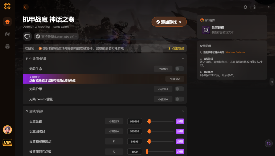Click the user avatar in the sidebar

coord(7,130)
